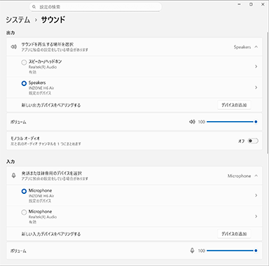Click the input volume value 100
The height and width of the screenshot is (266, 269).
point(202,251)
